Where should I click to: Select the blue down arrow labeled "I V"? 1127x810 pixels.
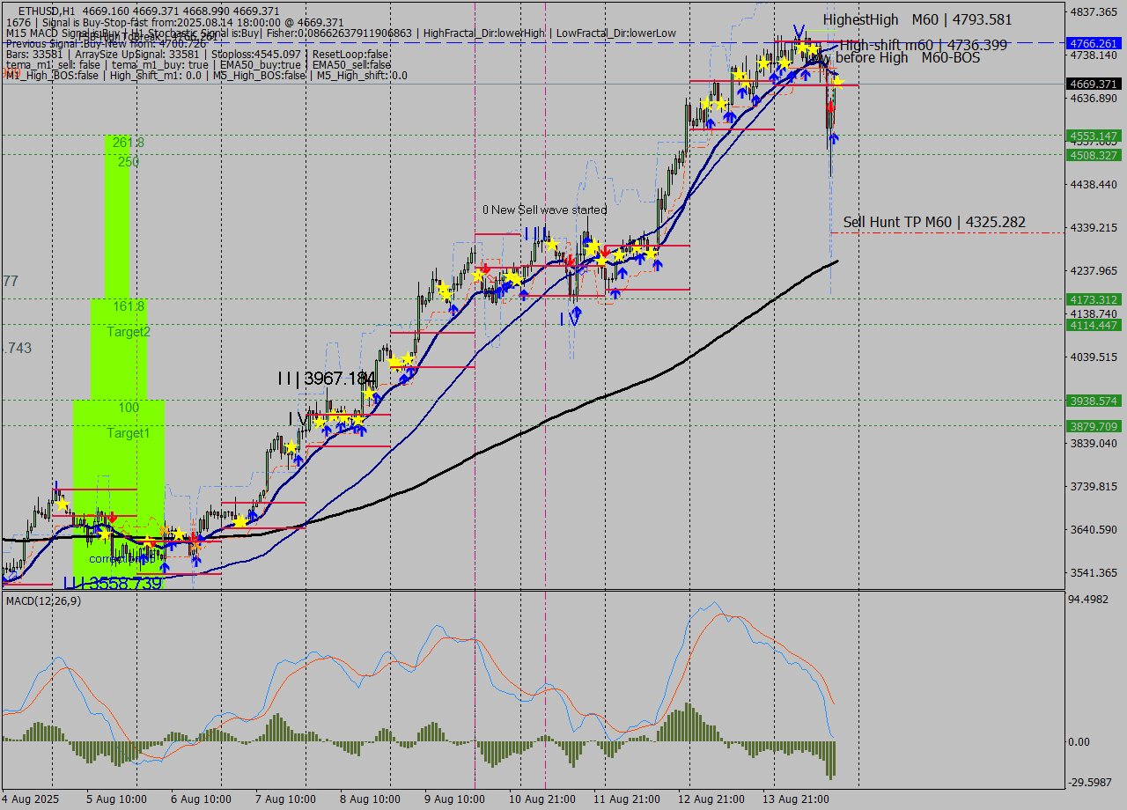574,316
